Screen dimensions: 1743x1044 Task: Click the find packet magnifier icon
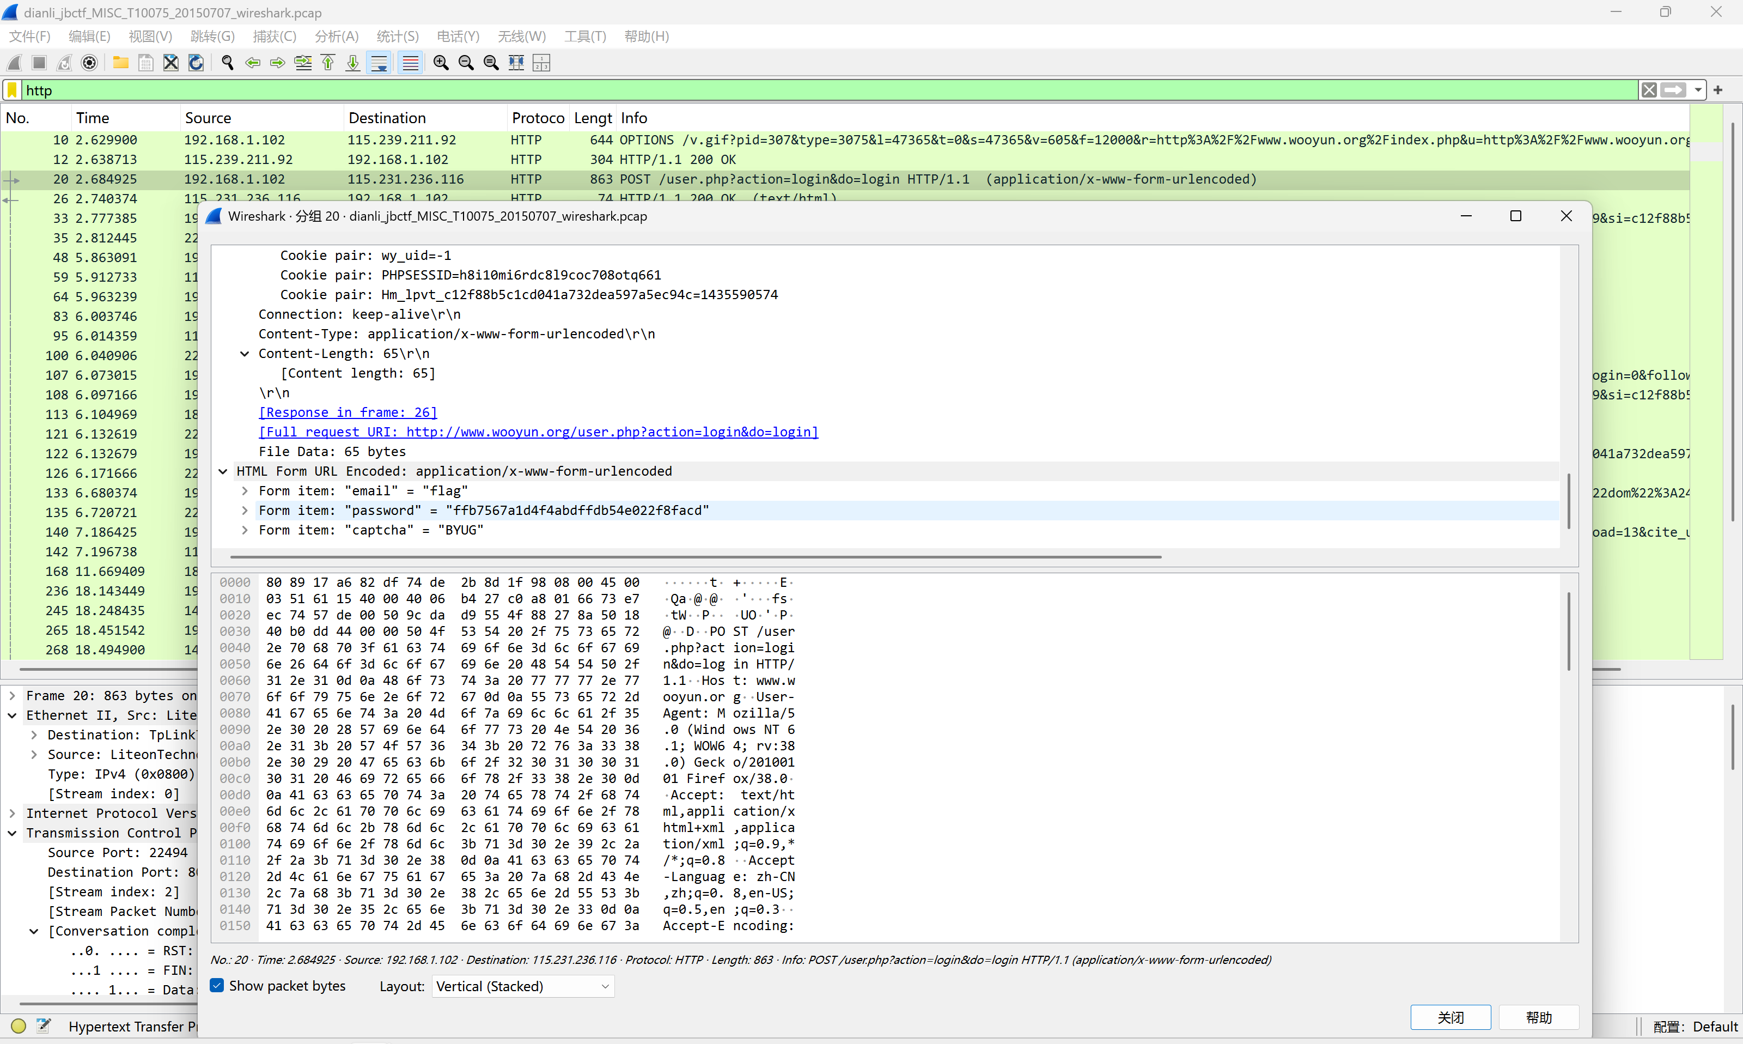(x=227, y=63)
